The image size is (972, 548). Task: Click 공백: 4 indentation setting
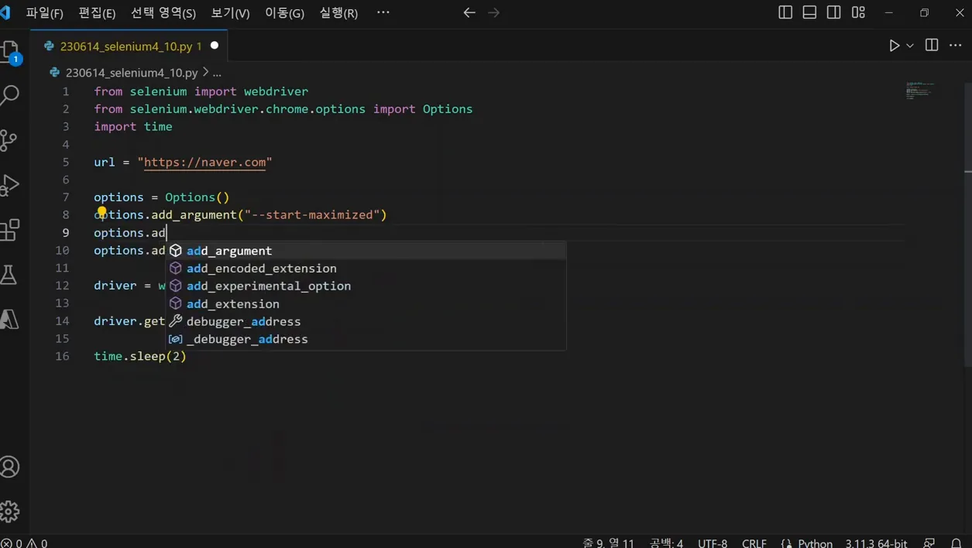pyautogui.click(x=666, y=543)
